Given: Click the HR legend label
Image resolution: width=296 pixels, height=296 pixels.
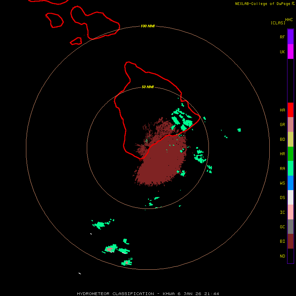Looking at the screenshot, I should [x=282, y=154].
